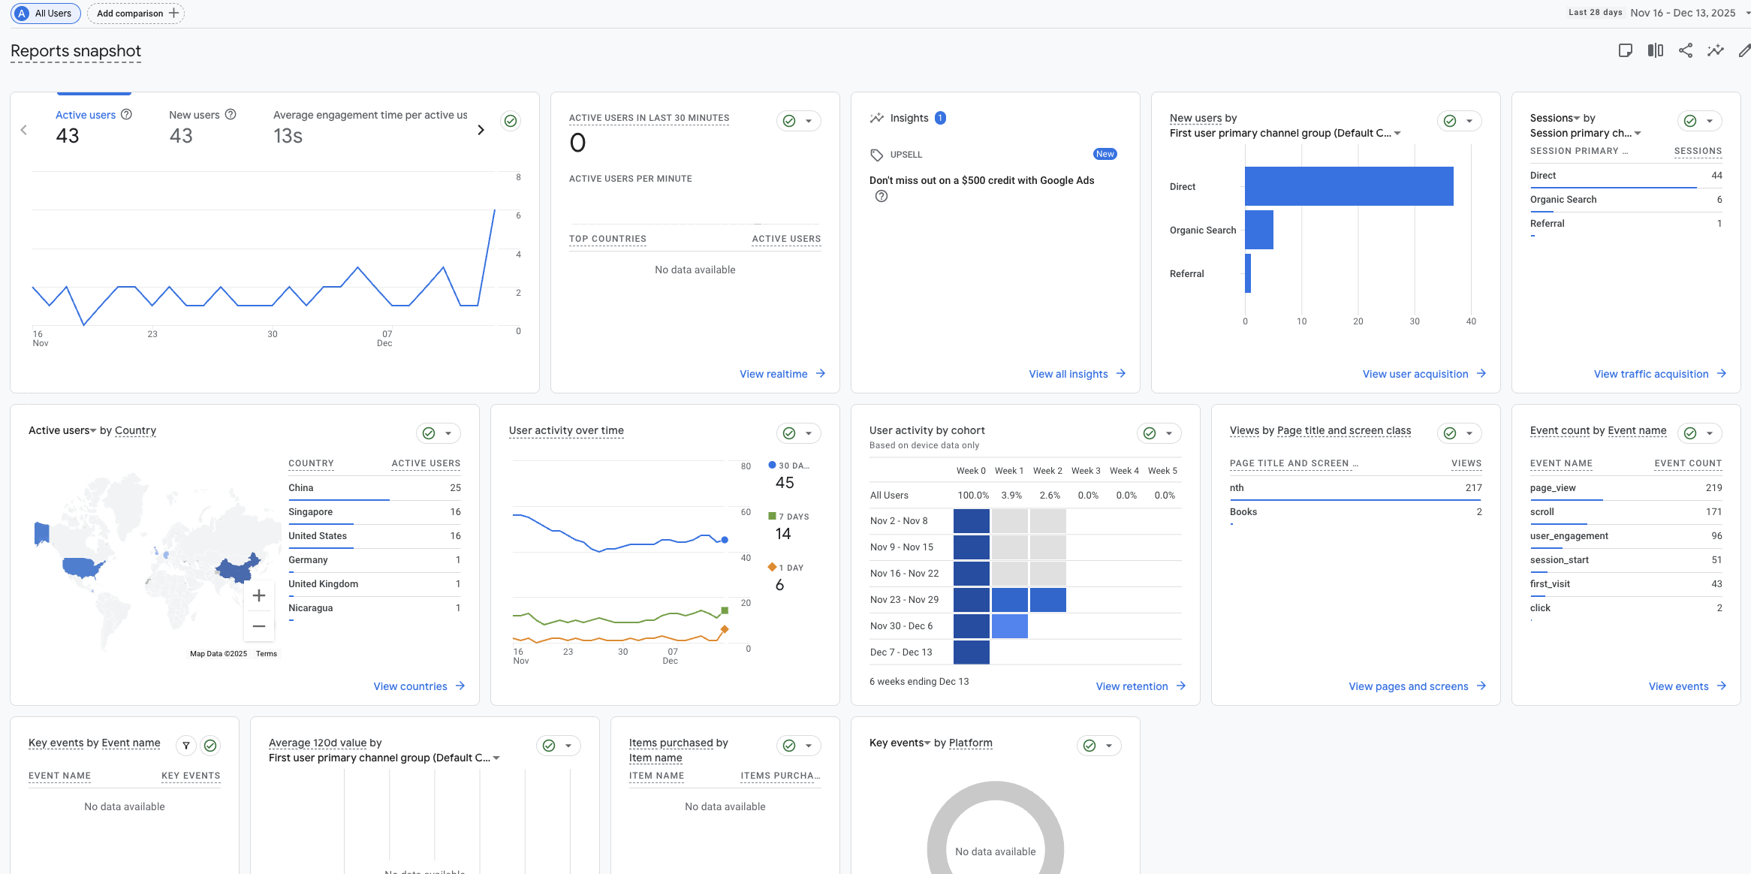Click the Add comparison button

coord(135,13)
